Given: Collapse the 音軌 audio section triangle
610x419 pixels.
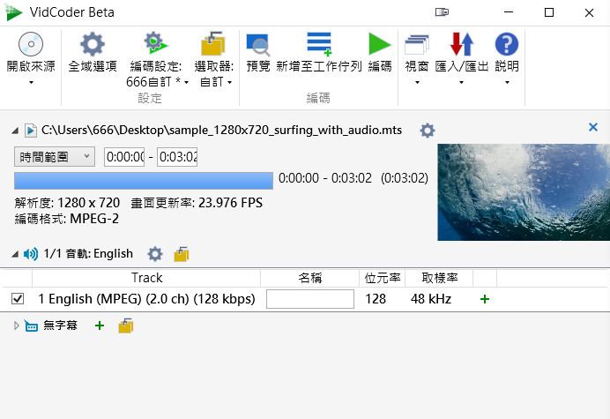Looking at the screenshot, I should 15,254.
